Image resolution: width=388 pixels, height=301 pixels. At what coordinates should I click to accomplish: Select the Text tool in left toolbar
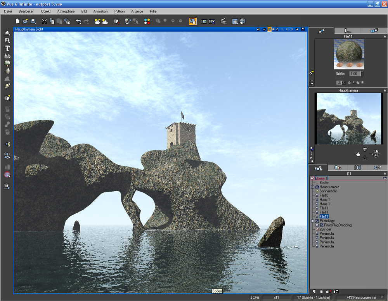(x=7, y=48)
